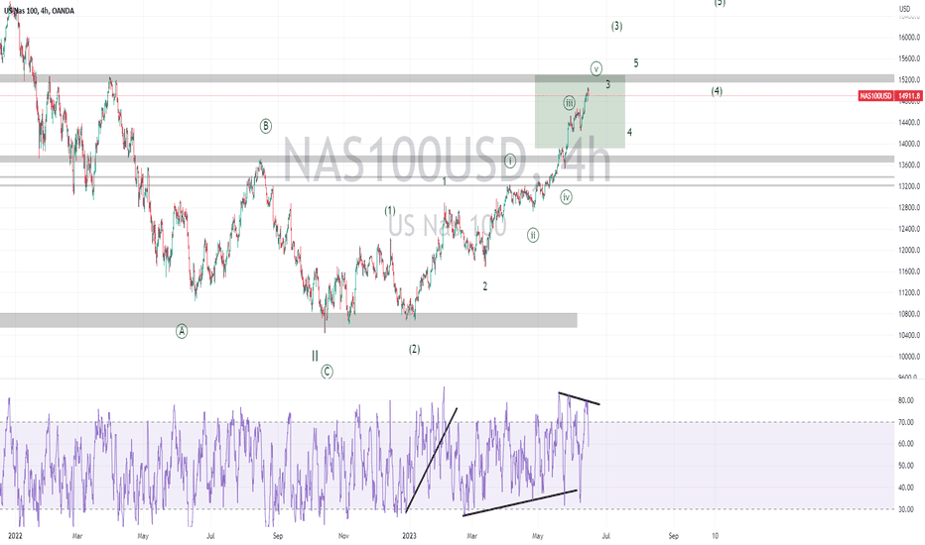Screen dimensions: 925x545
Task: Click the 80.00 level on the oscillator axis
Action: point(905,400)
